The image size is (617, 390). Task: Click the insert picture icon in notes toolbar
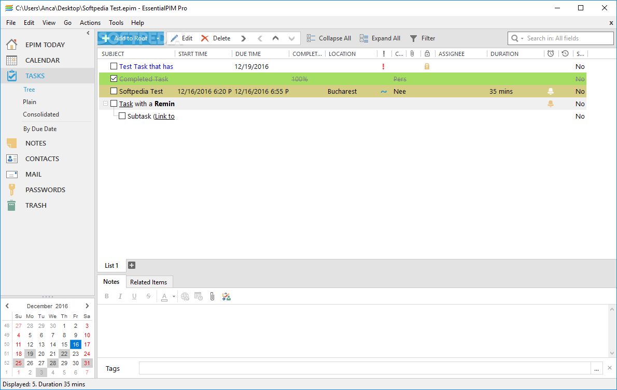(x=226, y=296)
